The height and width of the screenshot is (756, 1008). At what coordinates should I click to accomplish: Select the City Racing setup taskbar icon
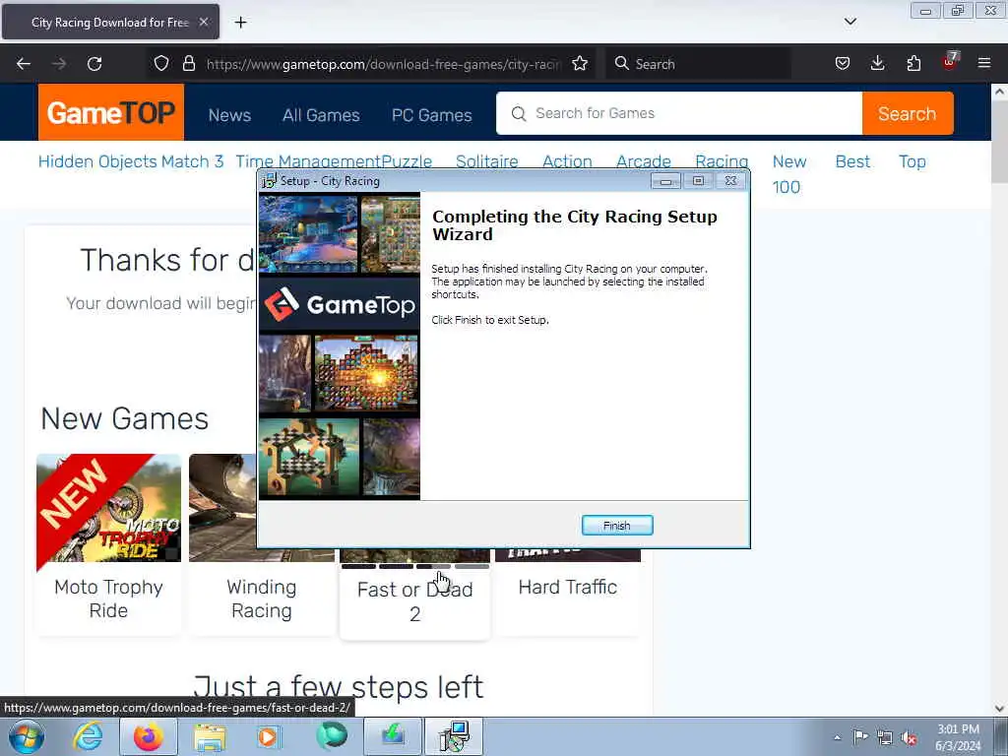[454, 736]
